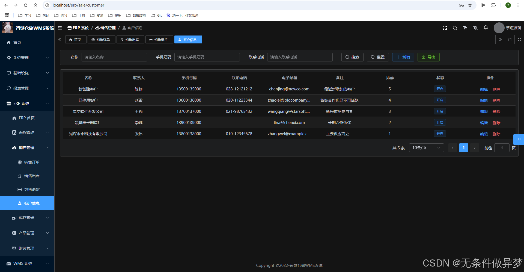Screen dimensions: 524x272
Task: Expand WMS 系统 sidebar menu
Action: click(27, 264)
